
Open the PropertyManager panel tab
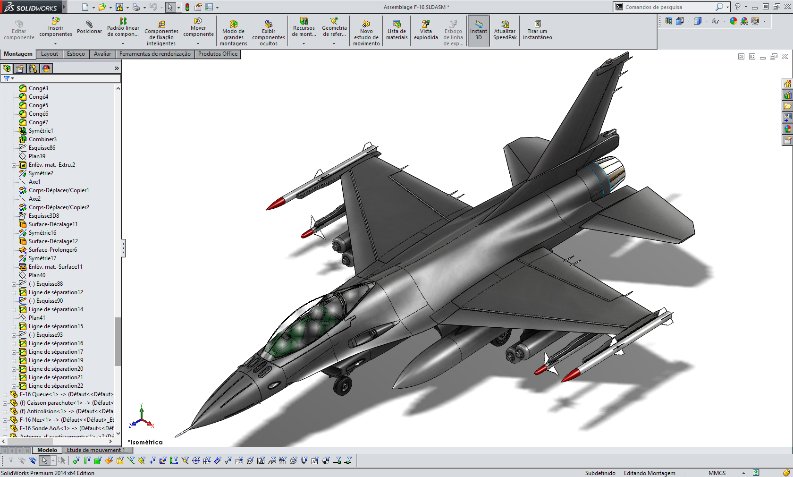[x=20, y=68]
